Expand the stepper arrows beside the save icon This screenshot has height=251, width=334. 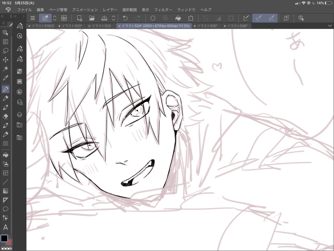114,18
